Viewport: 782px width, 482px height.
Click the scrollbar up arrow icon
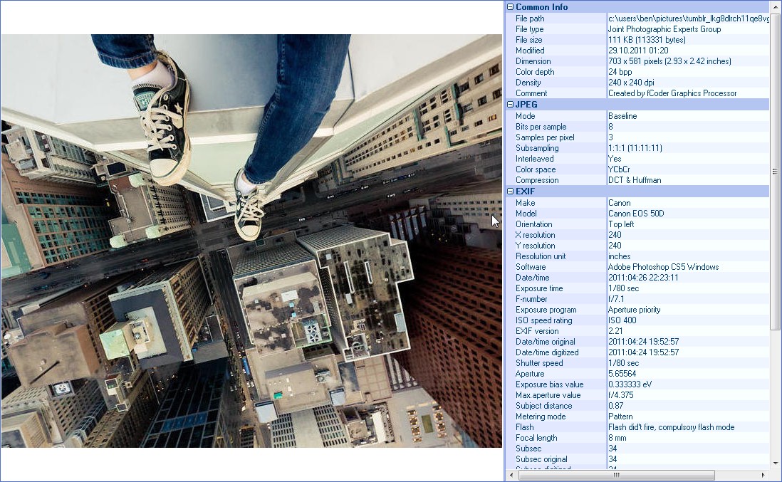[776, 6]
